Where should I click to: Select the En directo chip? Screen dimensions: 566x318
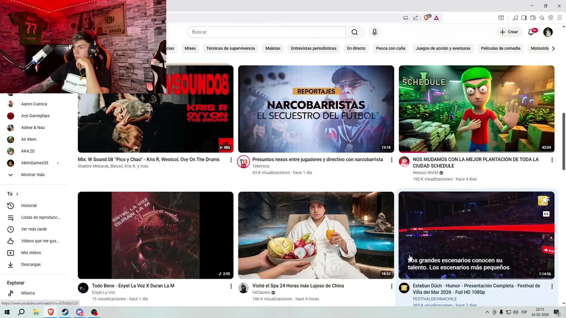356,48
